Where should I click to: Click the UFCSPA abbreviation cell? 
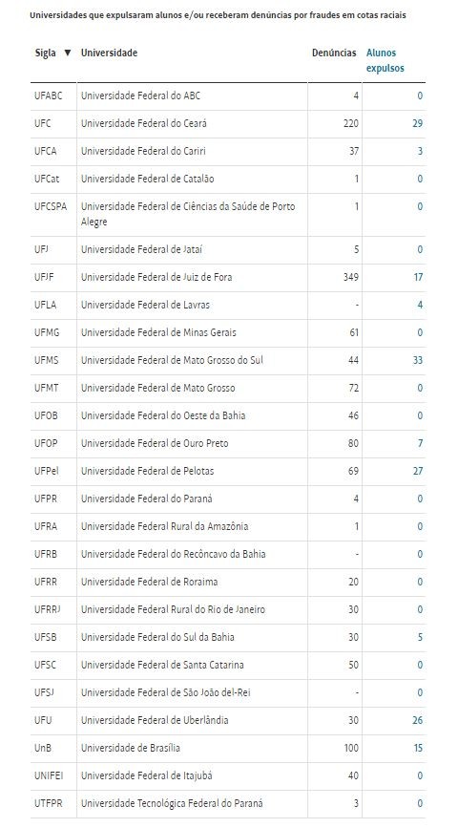(51, 206)
